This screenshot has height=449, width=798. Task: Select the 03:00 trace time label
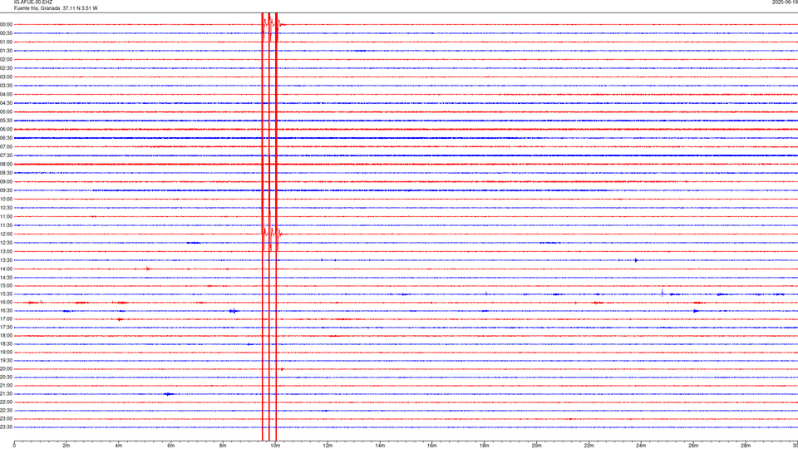point(6,76)
